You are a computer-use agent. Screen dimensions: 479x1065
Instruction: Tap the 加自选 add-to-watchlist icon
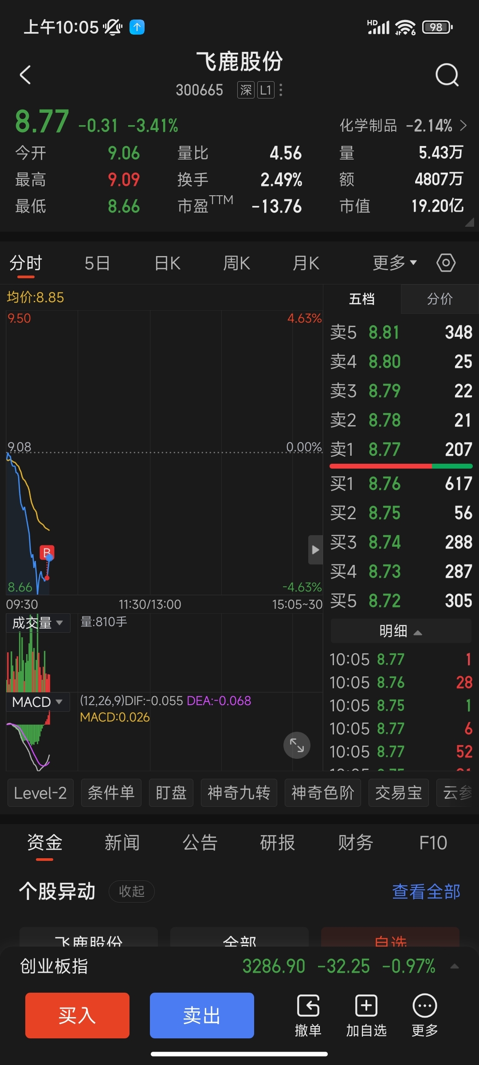pyautogui.click(x=366, y=1015)
